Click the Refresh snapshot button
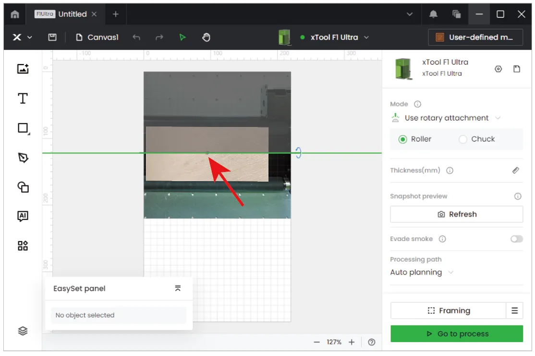This screenshot has height=356, width=535. coord(457,214)
